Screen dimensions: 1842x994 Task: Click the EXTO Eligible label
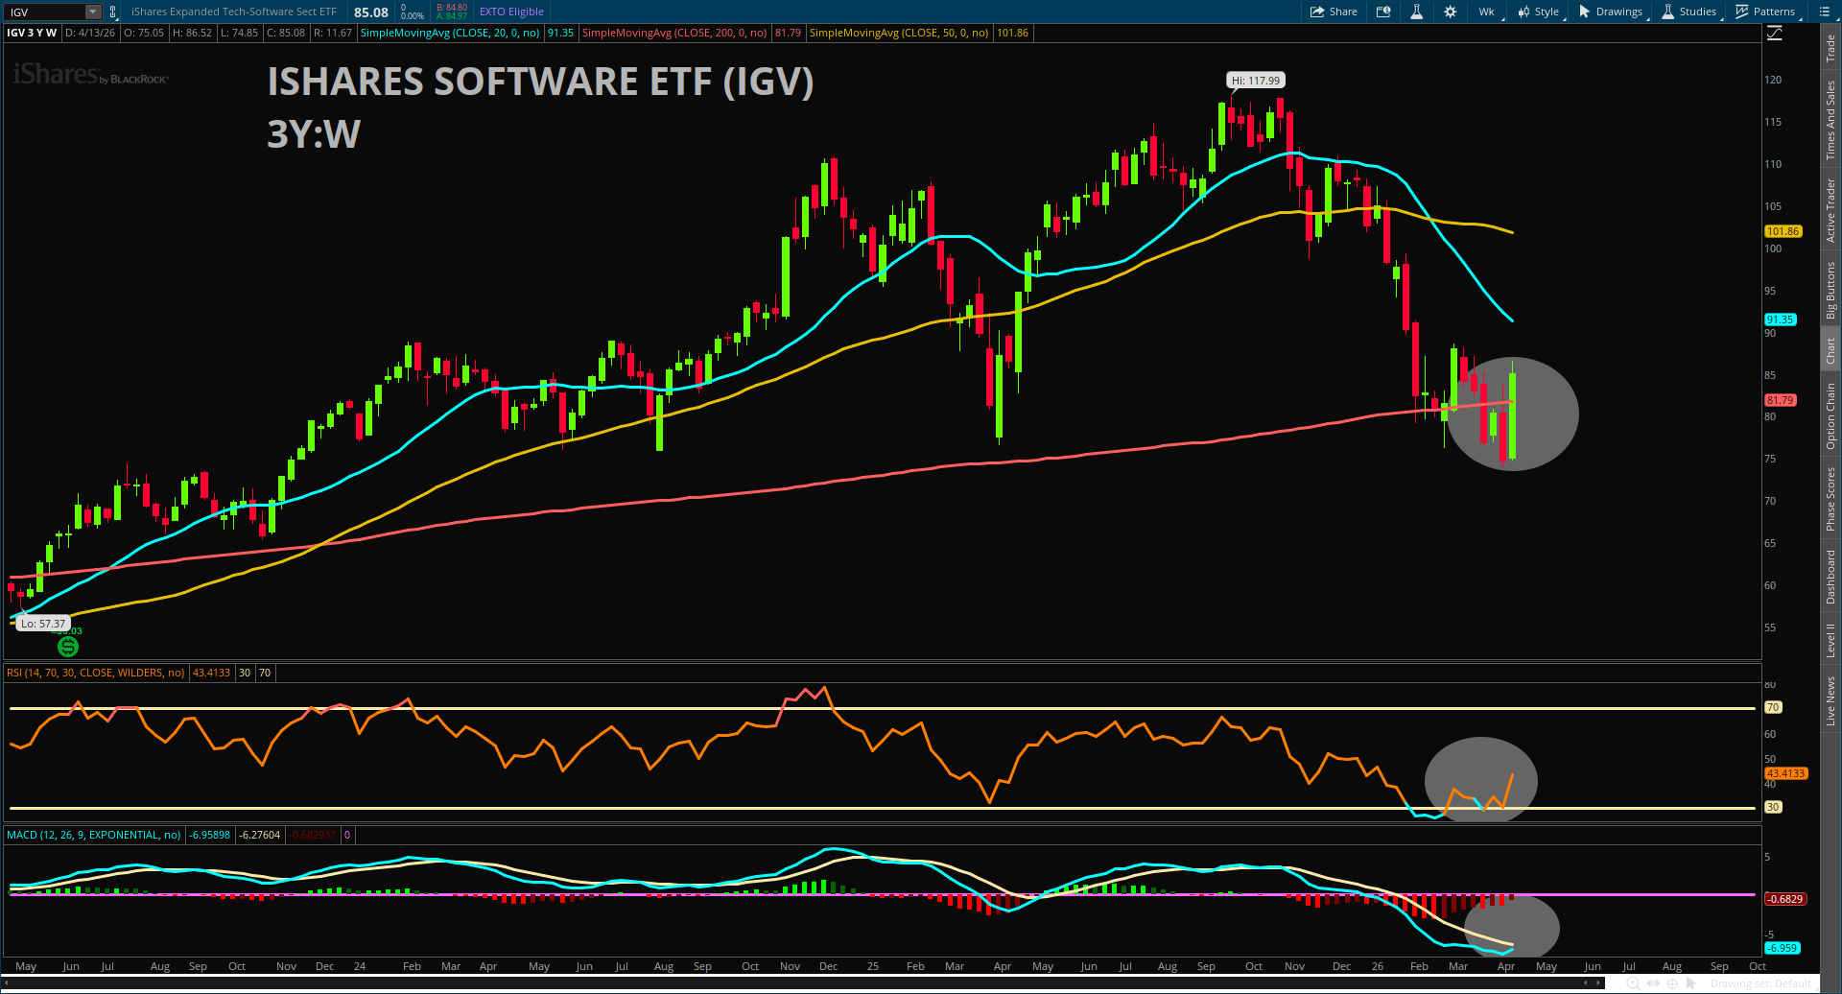tap(511, 12)
